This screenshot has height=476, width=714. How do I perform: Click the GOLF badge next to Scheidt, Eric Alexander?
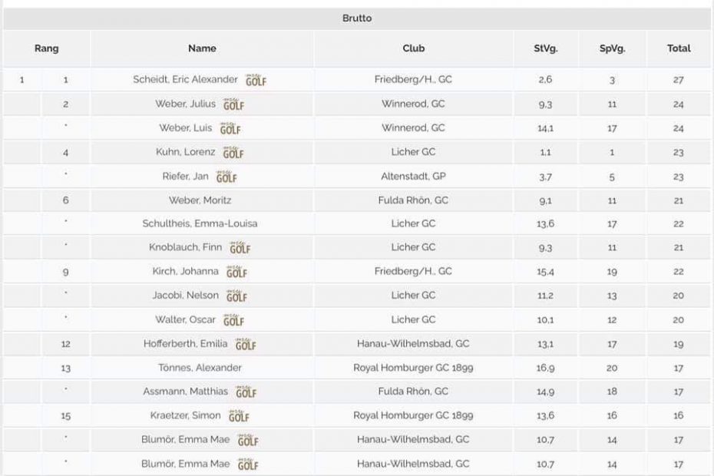point(256,80)
